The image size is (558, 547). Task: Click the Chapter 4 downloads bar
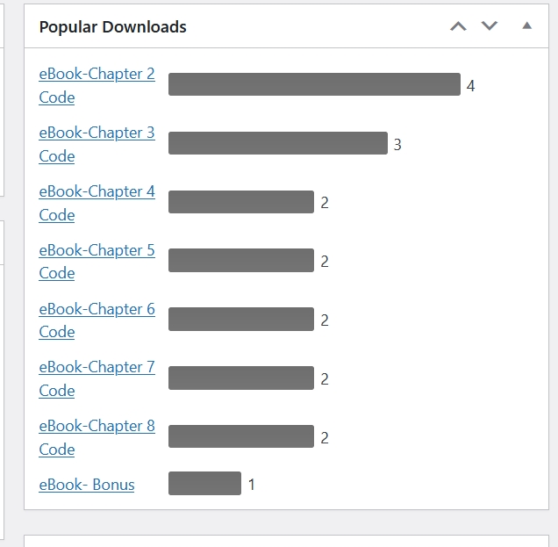(240, 202)
